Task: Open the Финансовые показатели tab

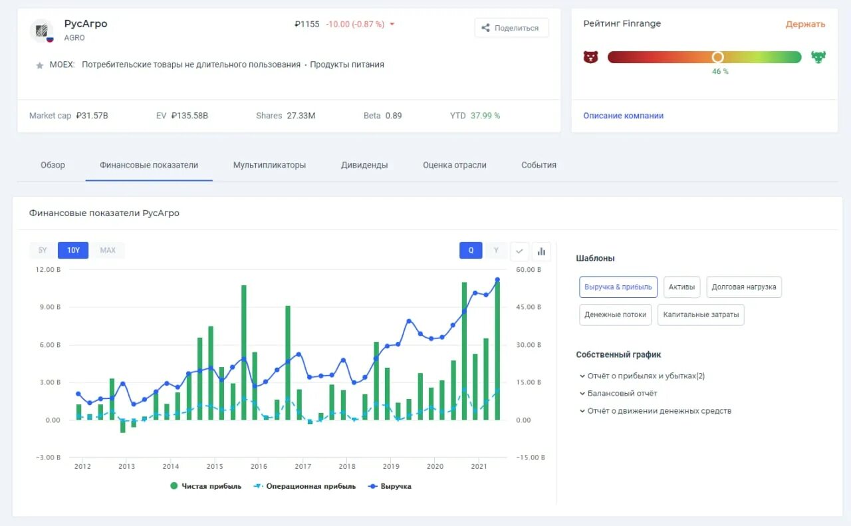Action: (149, 165)
